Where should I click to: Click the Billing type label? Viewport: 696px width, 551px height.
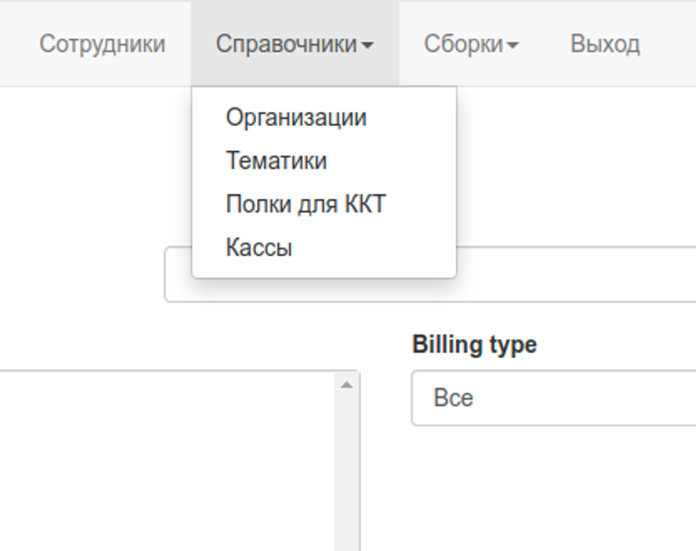pyautogui.click(x=475, y=343)
